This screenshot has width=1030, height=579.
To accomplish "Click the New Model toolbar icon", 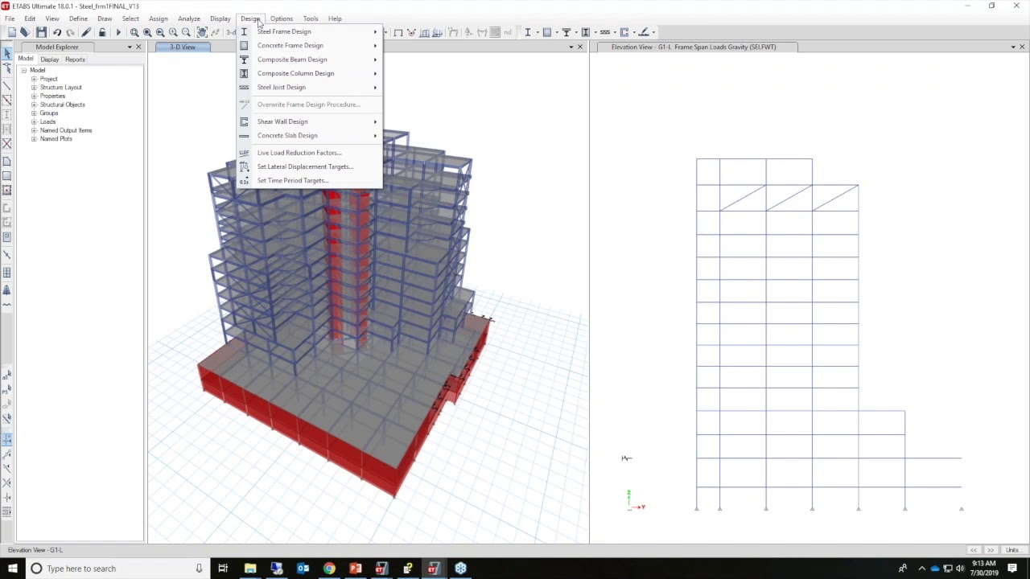I will (x=11, y=32).
